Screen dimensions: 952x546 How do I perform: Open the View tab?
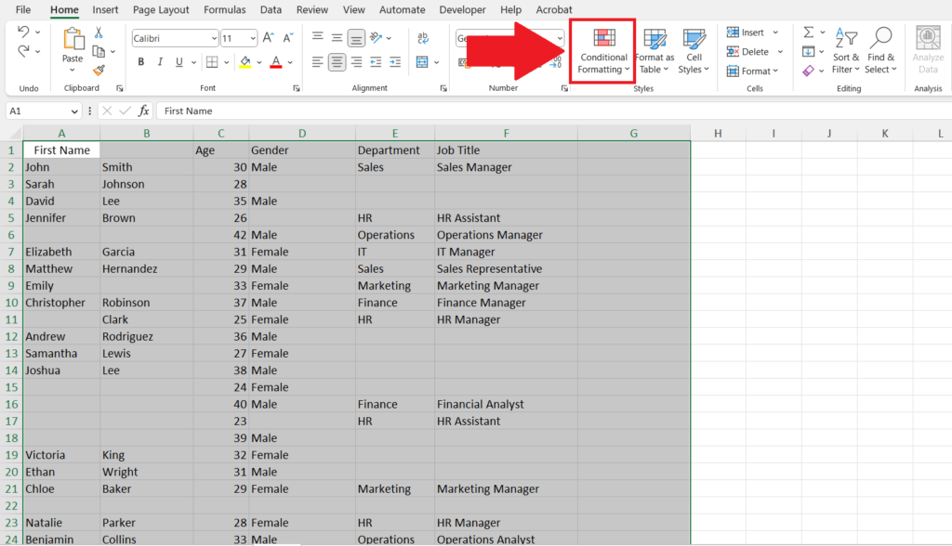pyautogui.click(x=354, y=9)
